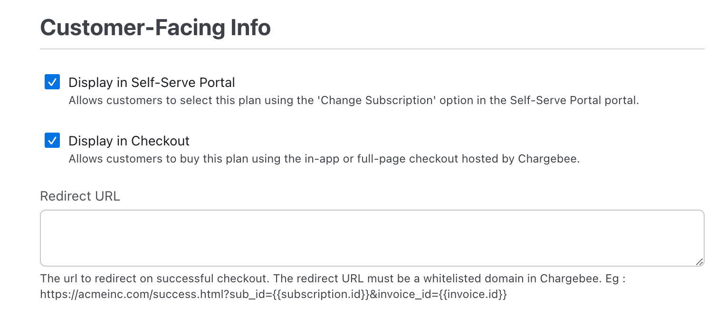Click the "Allows customers to buy this plan" description
The width and height of the screenshot is (726, 327).
324,159
